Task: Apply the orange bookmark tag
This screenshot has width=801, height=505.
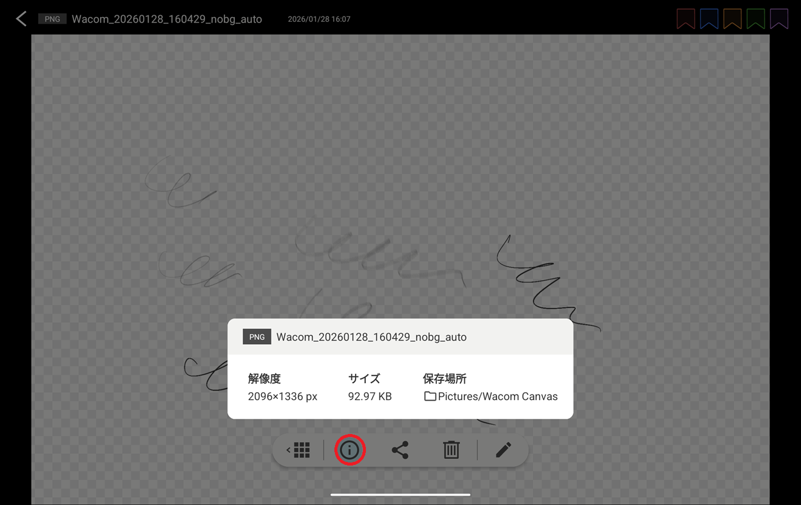Action: [732, 19]
